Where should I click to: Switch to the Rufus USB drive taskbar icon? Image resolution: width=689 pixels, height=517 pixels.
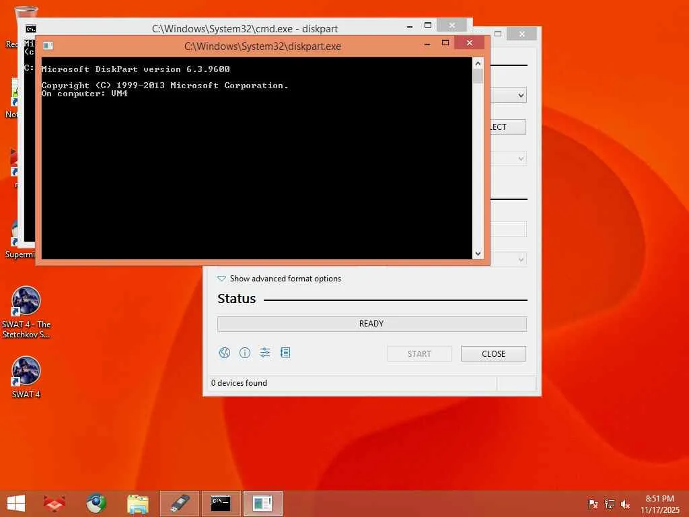coord(179,504)
